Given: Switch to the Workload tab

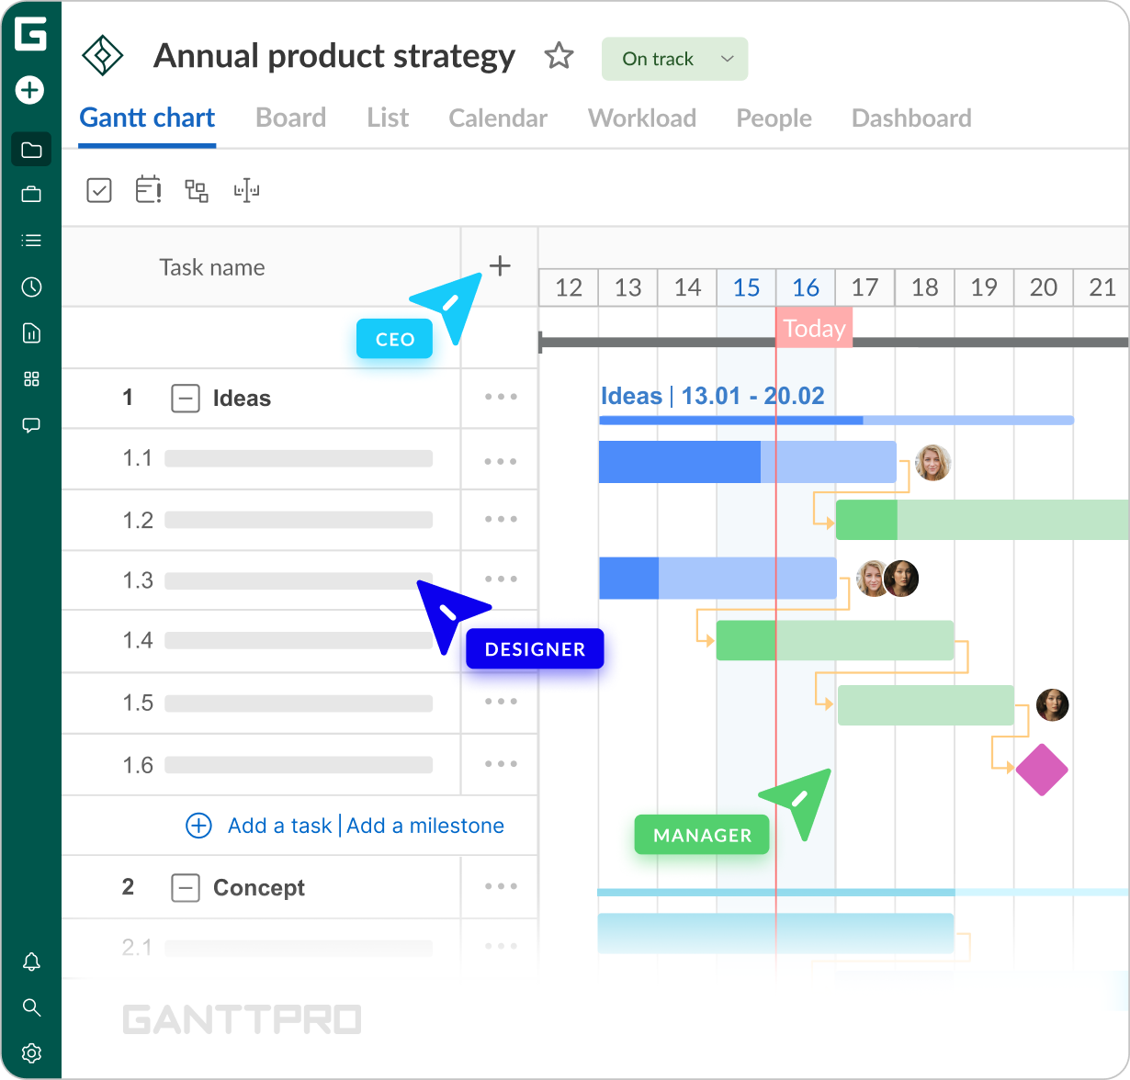Looking at the screenshot, I should click(x=641, y=118).
